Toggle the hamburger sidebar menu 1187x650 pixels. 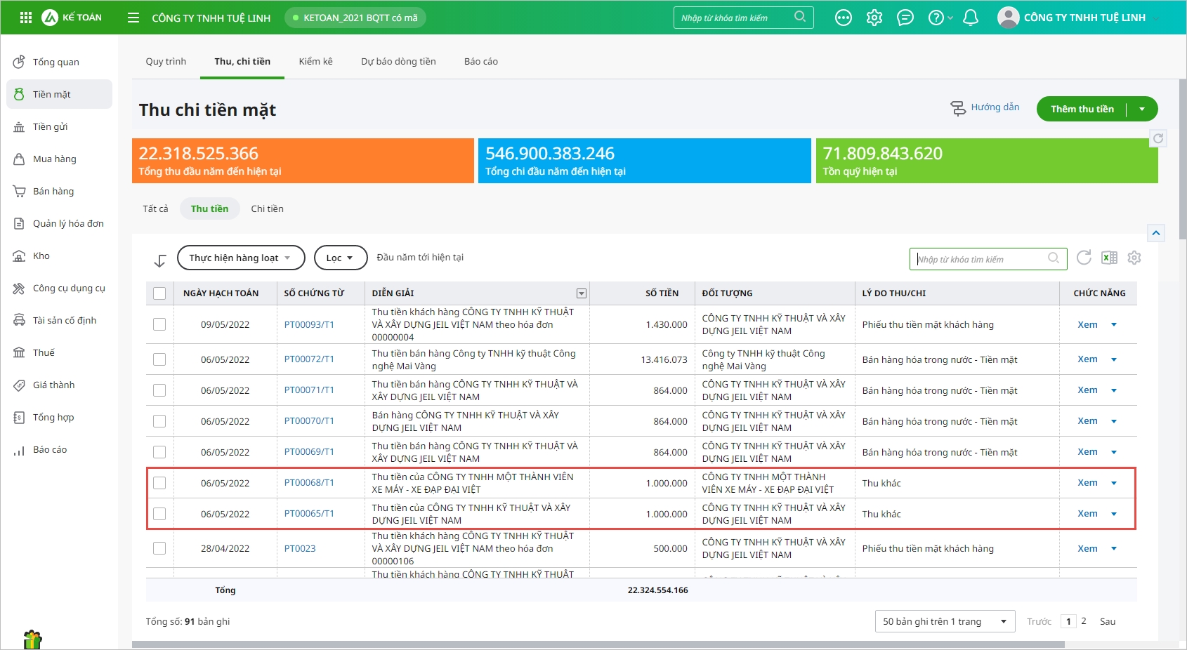(x=133, y=18)
